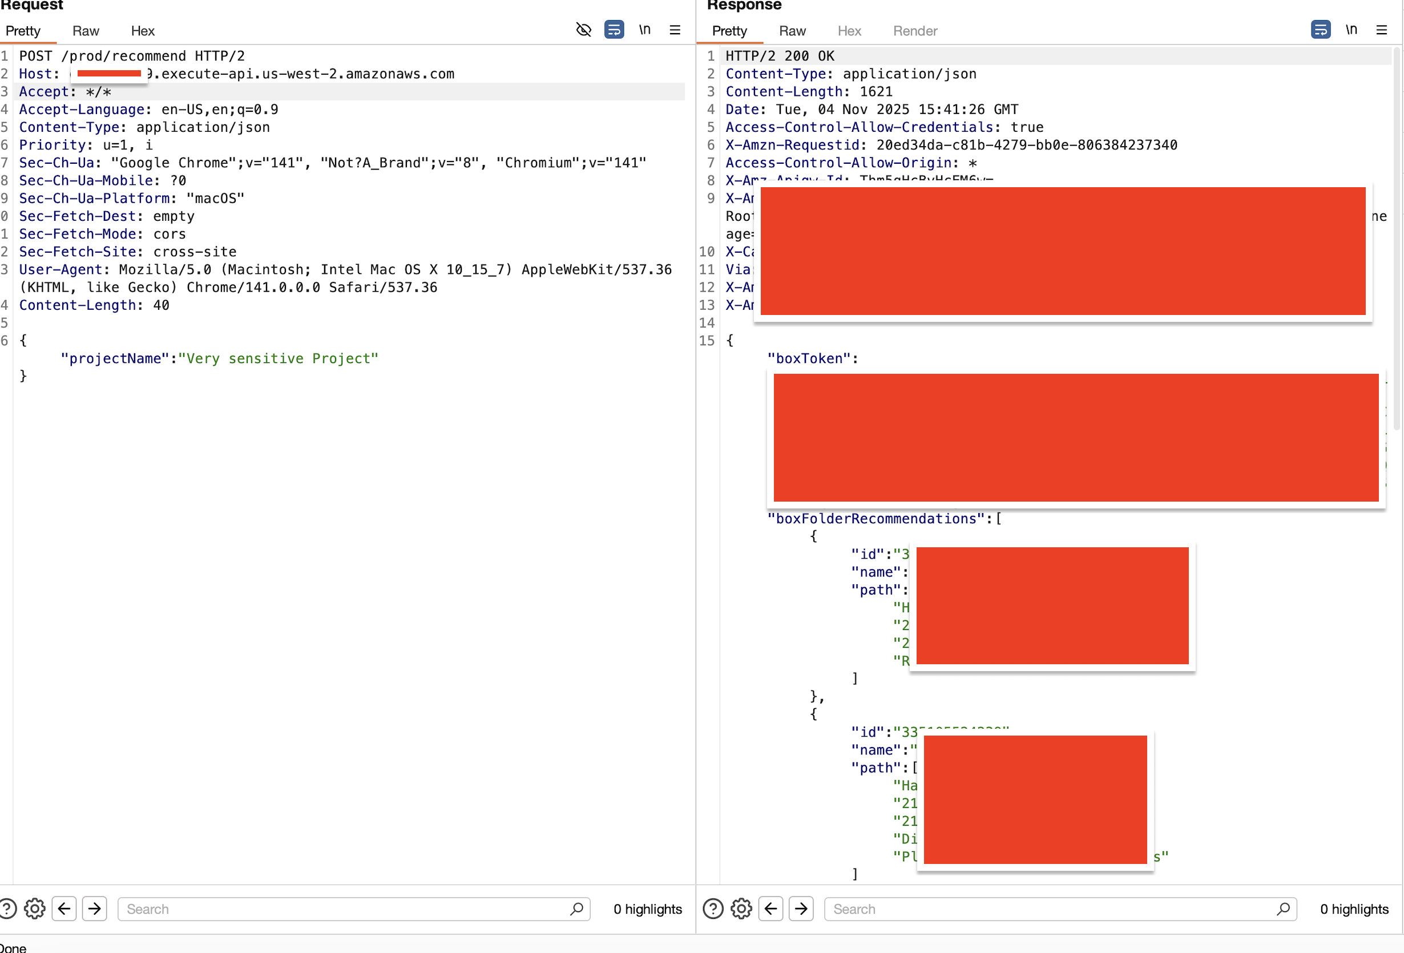Open search settings gear under the request panel
Screen dimensions: 1404x953
pos(34,909)
